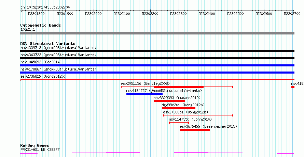Open variant label nsv1147350 (John2014)
Viewport: 304px width, 157px height.
(190, 119)
